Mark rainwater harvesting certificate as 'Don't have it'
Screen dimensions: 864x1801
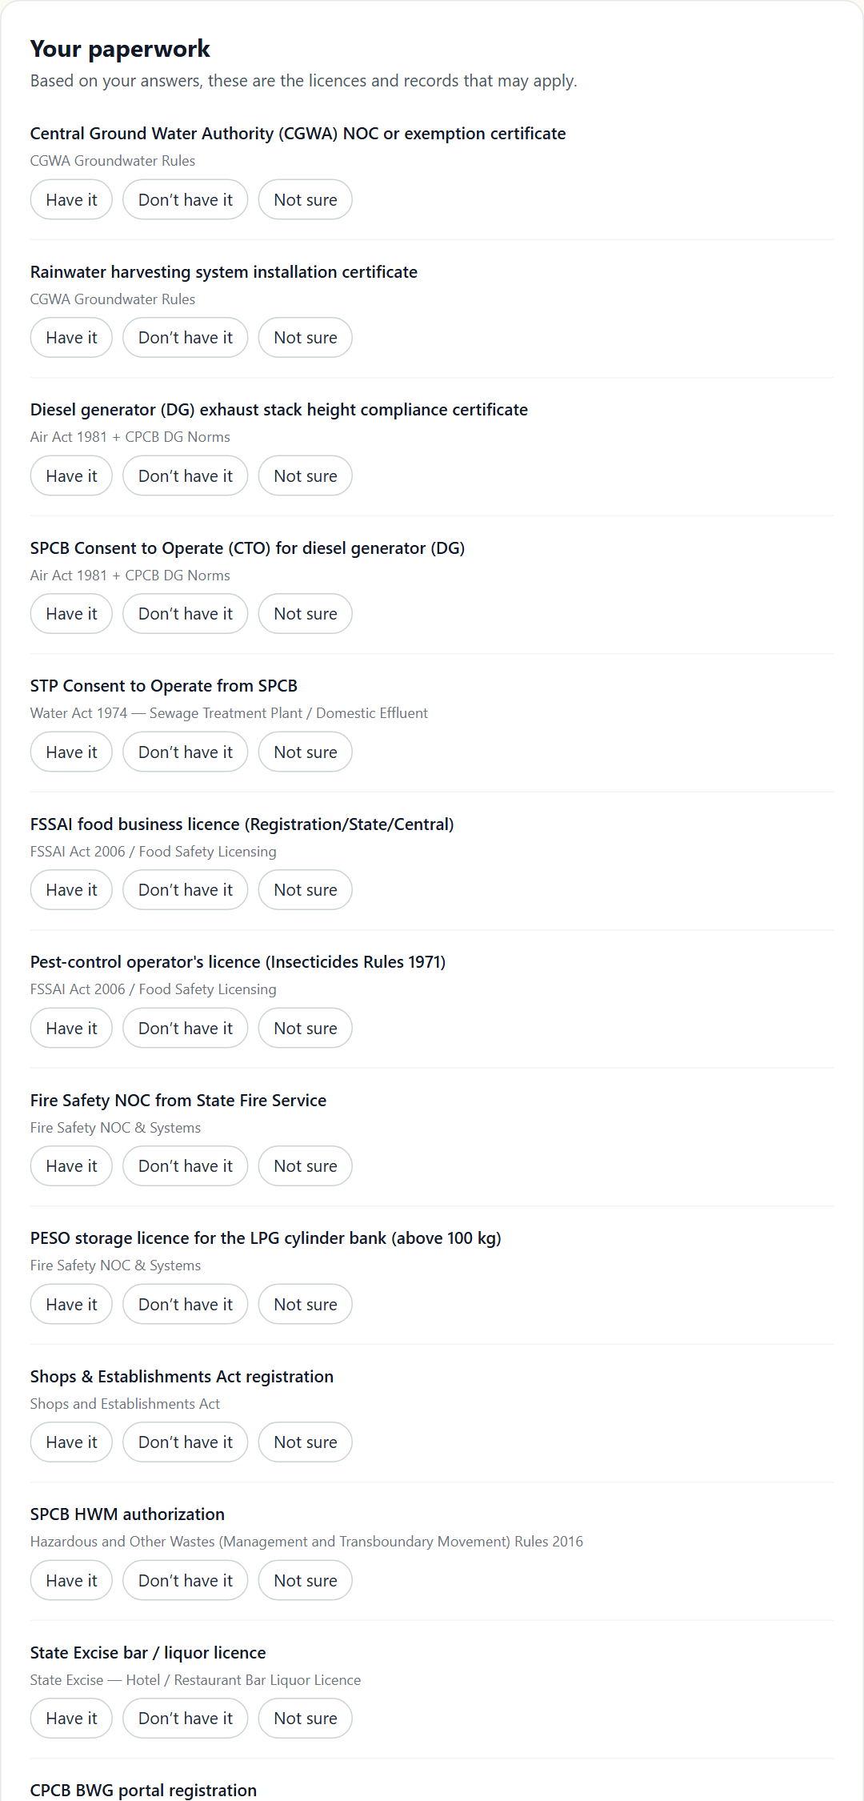186,338
